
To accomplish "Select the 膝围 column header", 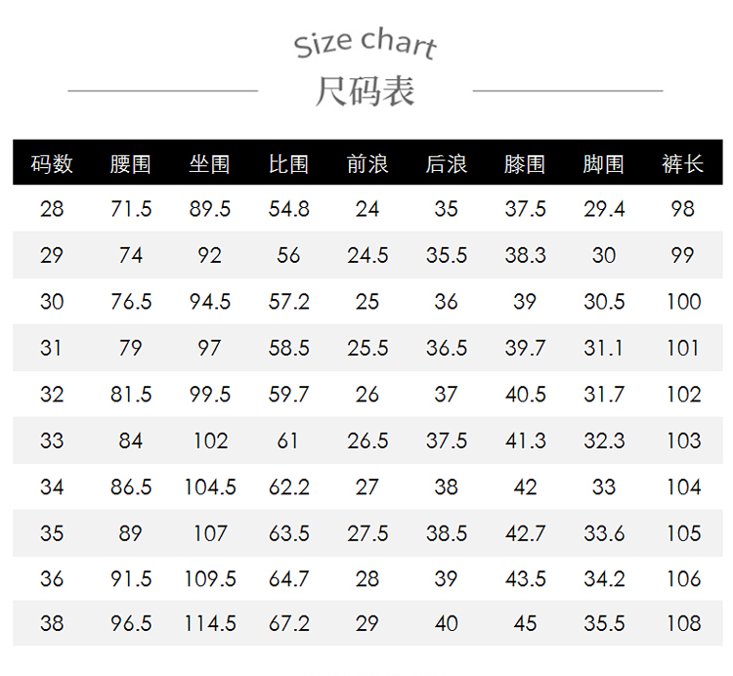I will point(525,163).
